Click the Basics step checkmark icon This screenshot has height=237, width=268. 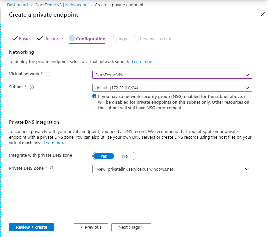point(14,39)
